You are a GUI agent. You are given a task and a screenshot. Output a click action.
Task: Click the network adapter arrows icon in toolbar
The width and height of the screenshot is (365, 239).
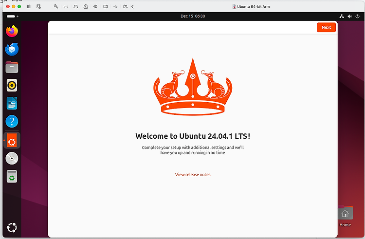pyautogui.click(x=66, y=6)
